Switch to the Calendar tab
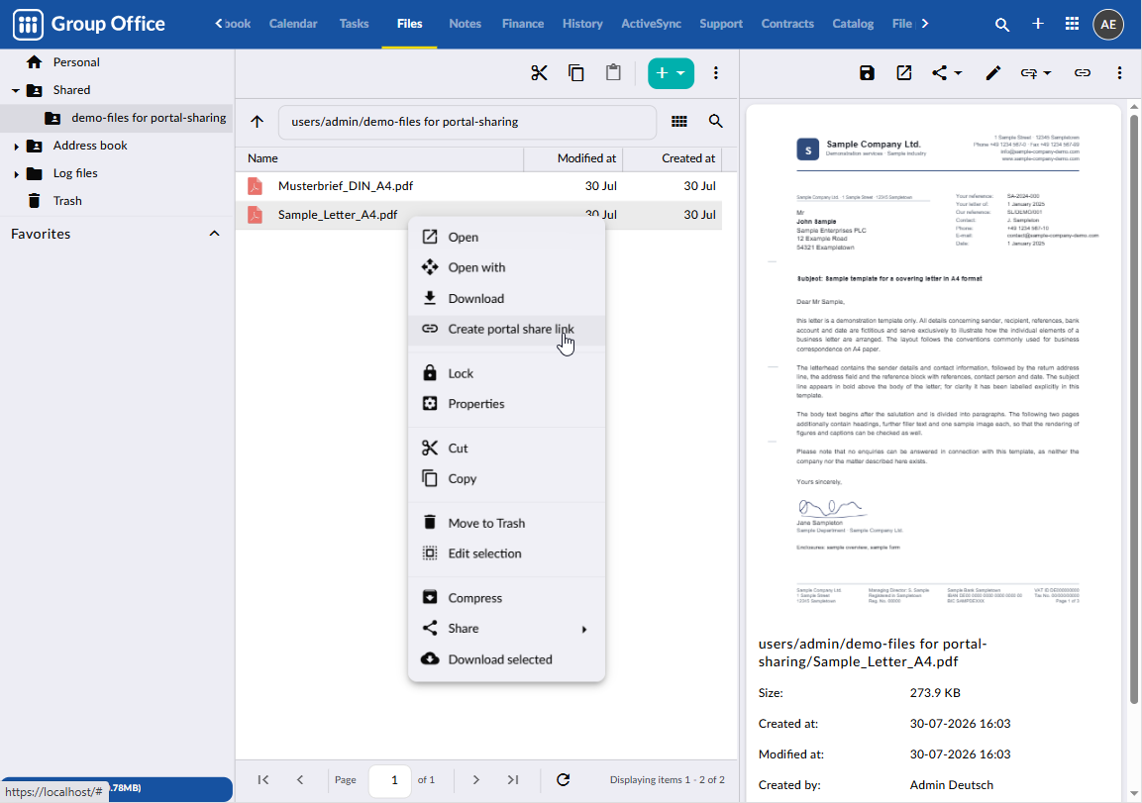Viewport: 1142px width, 803px height. click(x=293, y=24)
